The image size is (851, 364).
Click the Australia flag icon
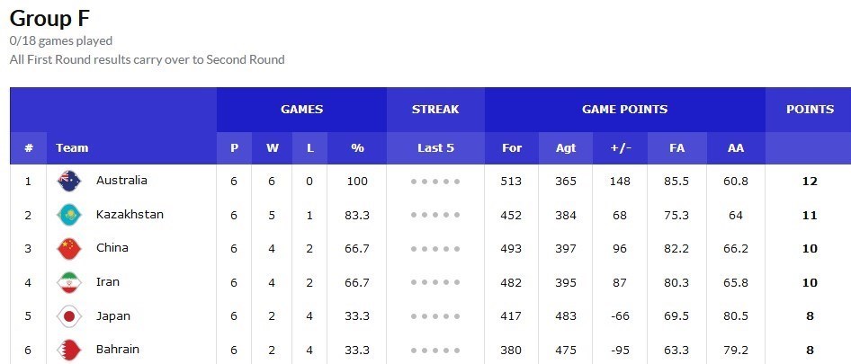[x=70, y=181]
